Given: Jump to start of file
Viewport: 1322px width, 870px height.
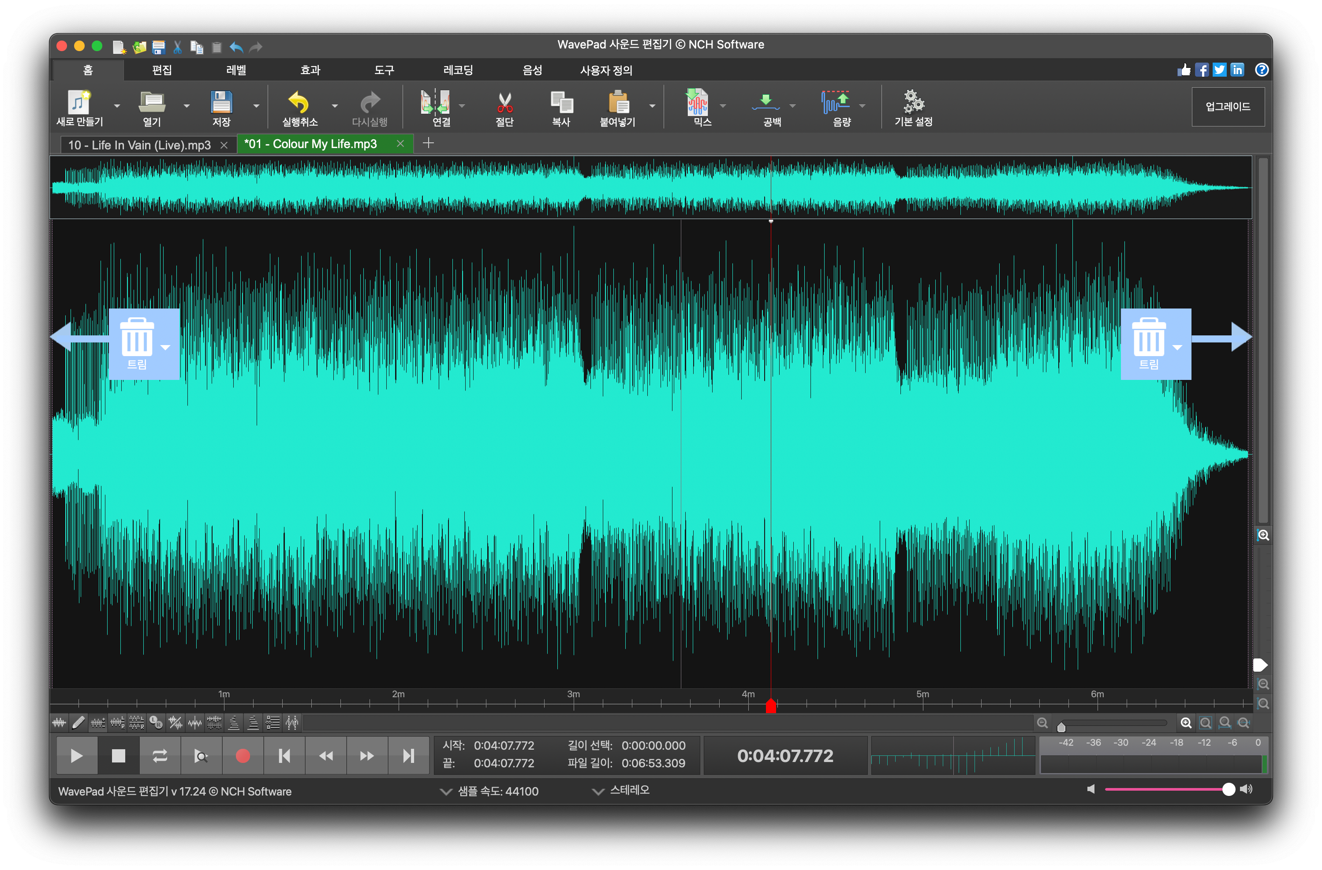Looking at the screenshot, I should pos(284,756).
